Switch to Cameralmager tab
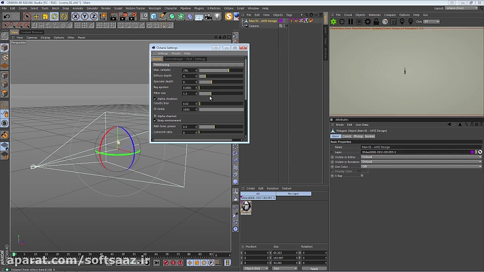The width and height of the screenshot is (484, 272). pyautogui.click(x=174, y=59)
